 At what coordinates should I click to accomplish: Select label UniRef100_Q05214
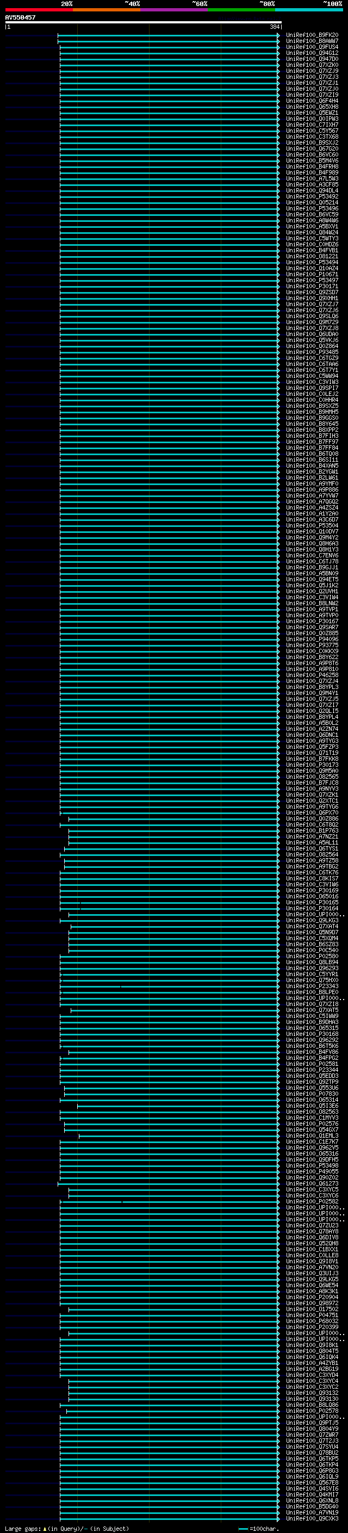(312, 202)
